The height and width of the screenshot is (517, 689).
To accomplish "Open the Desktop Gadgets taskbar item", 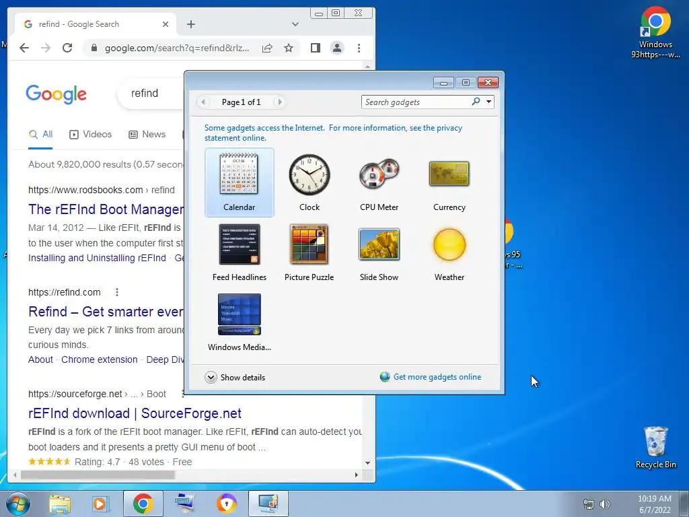I will 268,504.
